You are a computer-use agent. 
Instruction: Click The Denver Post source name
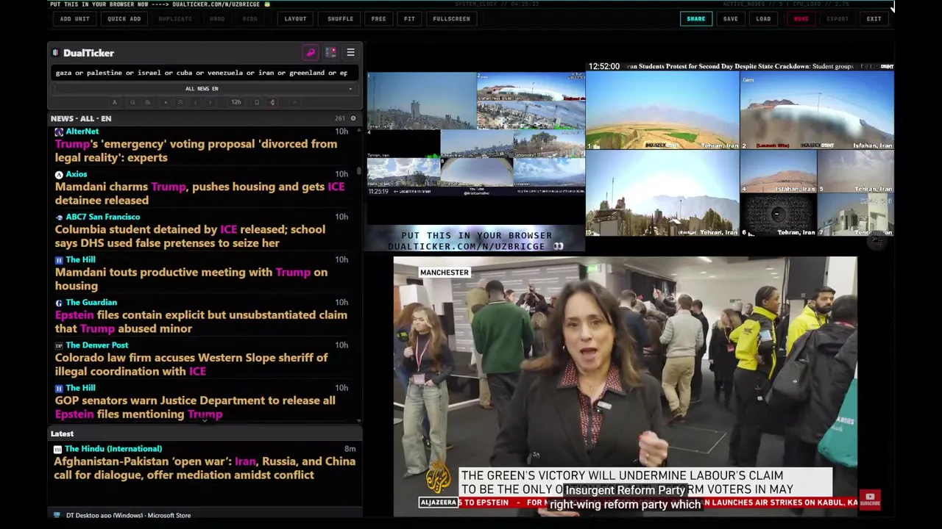(x=96, y=345)
